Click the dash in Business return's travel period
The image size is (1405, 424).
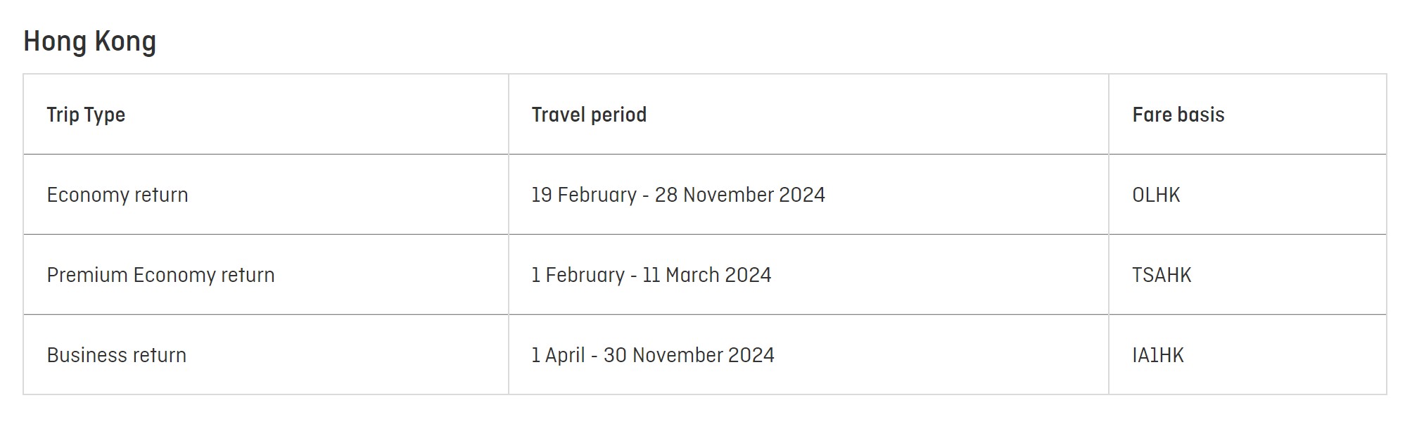point(595,356)
